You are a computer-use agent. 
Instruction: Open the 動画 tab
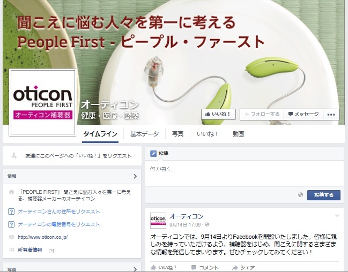pos(239,134)
